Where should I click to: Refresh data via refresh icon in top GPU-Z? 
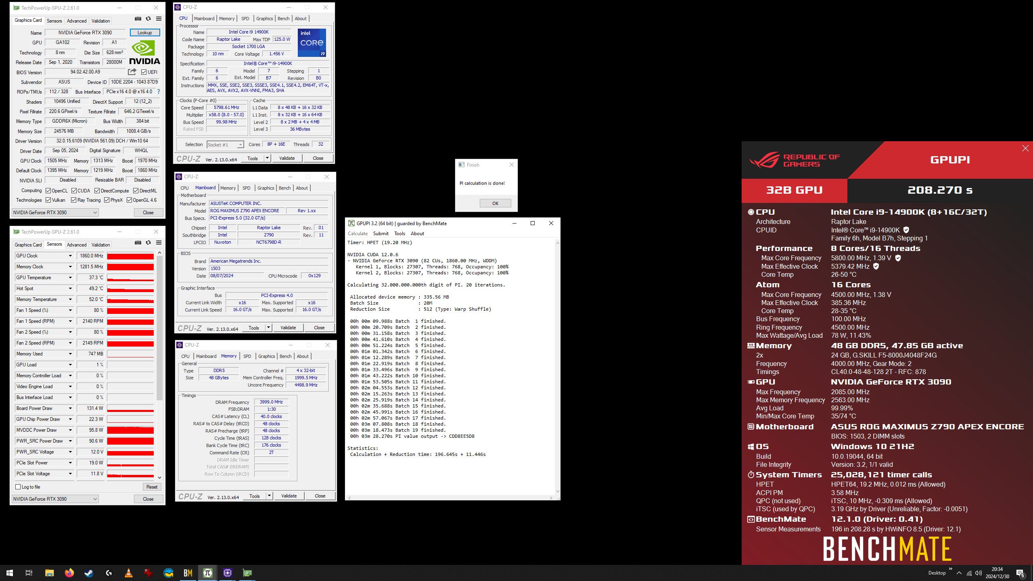(148, 19)
